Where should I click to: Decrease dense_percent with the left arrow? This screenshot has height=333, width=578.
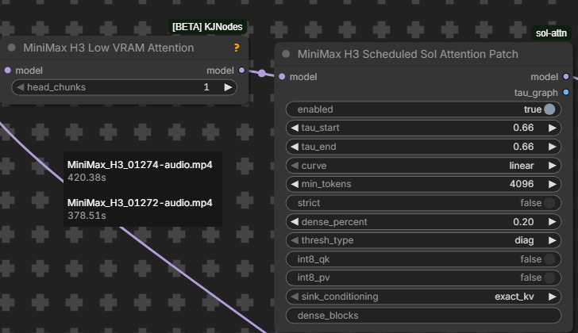(295, 222)
